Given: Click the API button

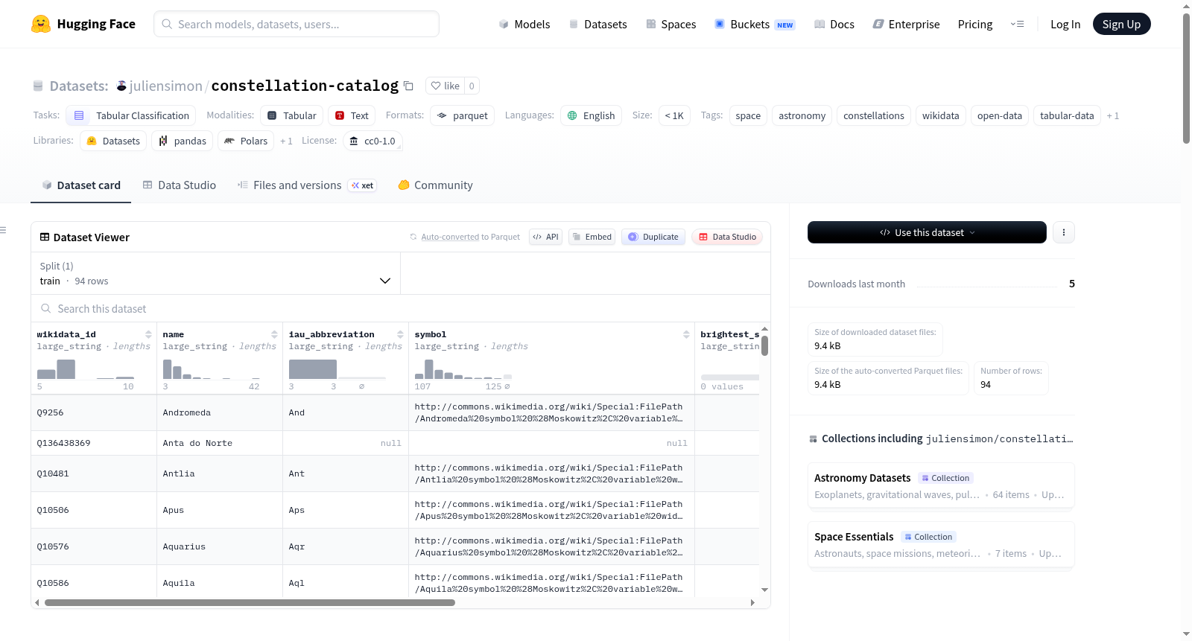Looking at the screenshot, I should [x=545, y=237].
